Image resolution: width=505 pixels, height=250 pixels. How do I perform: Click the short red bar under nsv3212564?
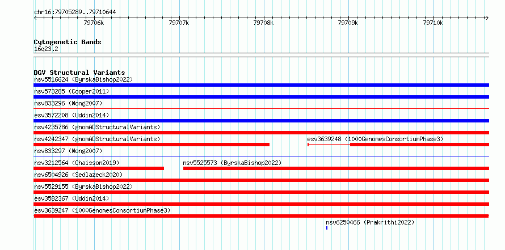[x=99, y=168]
